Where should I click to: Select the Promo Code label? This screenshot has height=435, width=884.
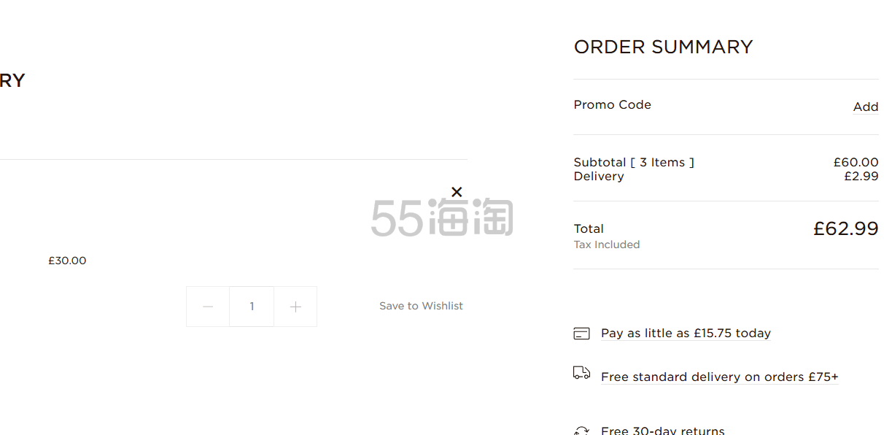click(x=613, y=104)
